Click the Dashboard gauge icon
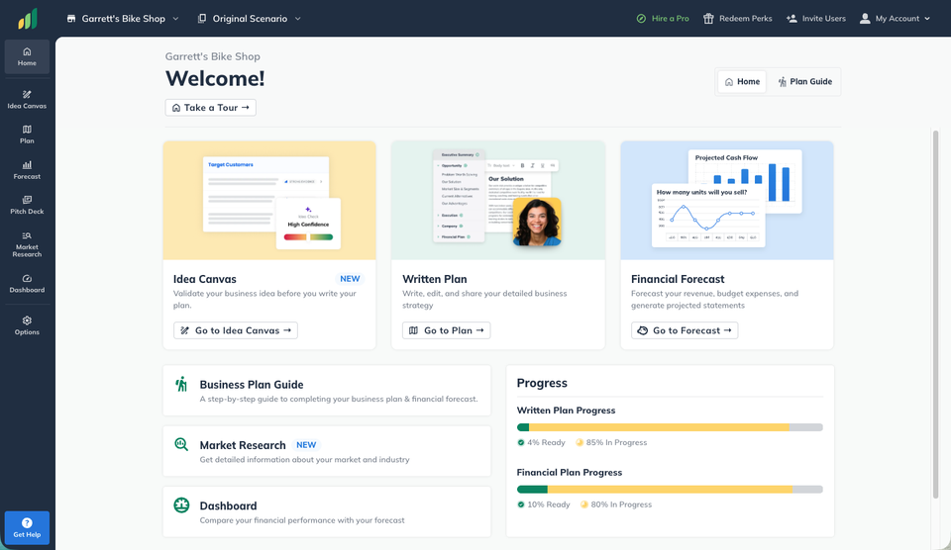This screenshot has height=550, width=951. pos(181,504)
